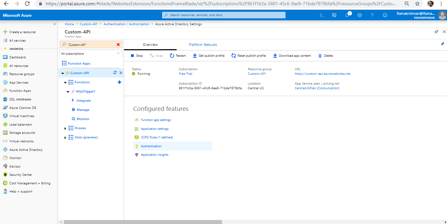The image size is (447, 224).
Task: Stop the function app
Action: 137,56
